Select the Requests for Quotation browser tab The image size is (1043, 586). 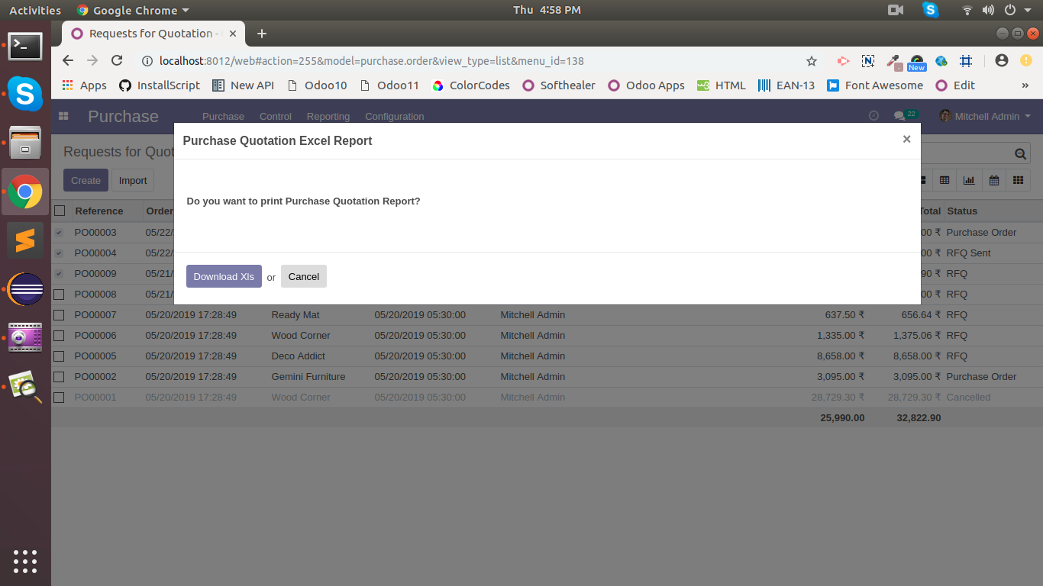(153, 34)
